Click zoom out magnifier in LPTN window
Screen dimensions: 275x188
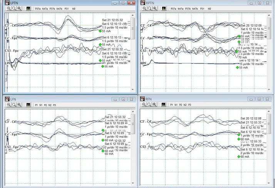click(8, 8)
